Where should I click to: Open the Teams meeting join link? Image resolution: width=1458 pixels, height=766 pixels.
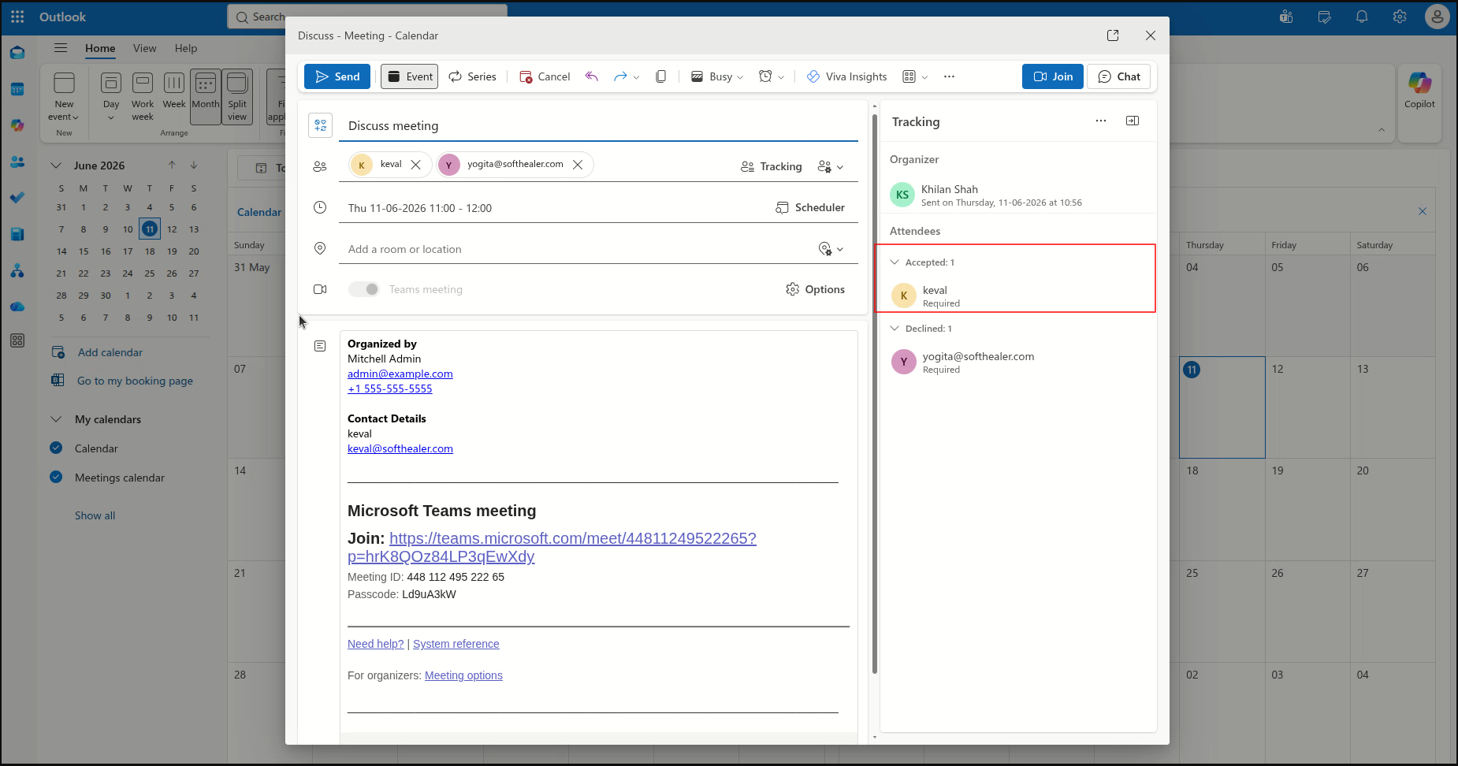(x=552, y=547)
